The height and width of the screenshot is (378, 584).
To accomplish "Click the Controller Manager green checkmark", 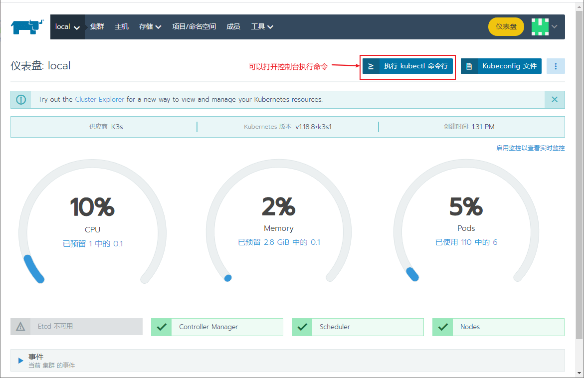I will [162, 327].
